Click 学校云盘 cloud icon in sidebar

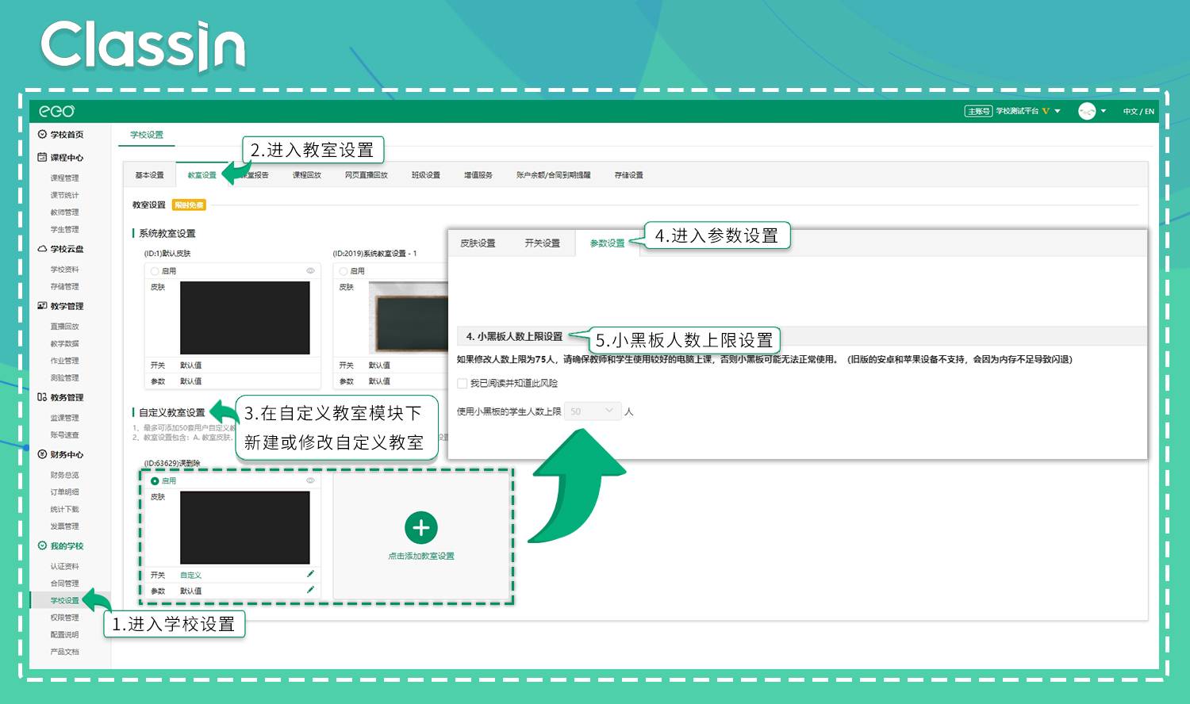click(42, 248)
